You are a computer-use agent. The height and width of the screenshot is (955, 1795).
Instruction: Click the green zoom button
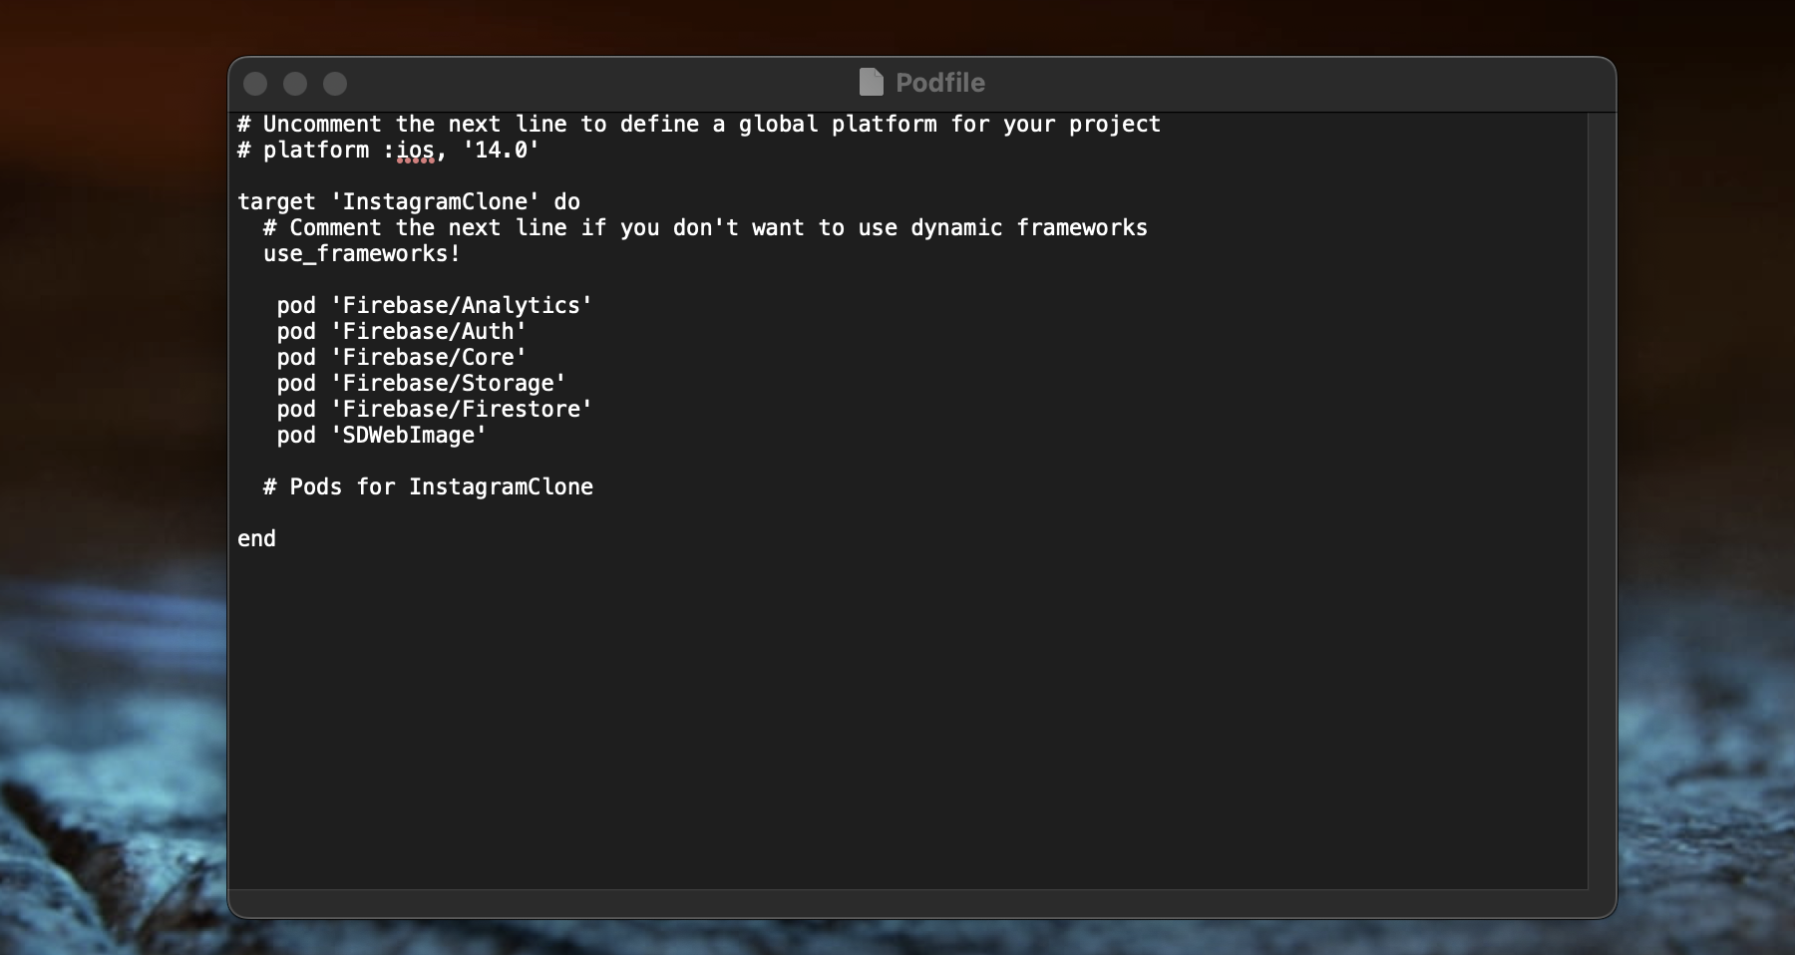335,84
